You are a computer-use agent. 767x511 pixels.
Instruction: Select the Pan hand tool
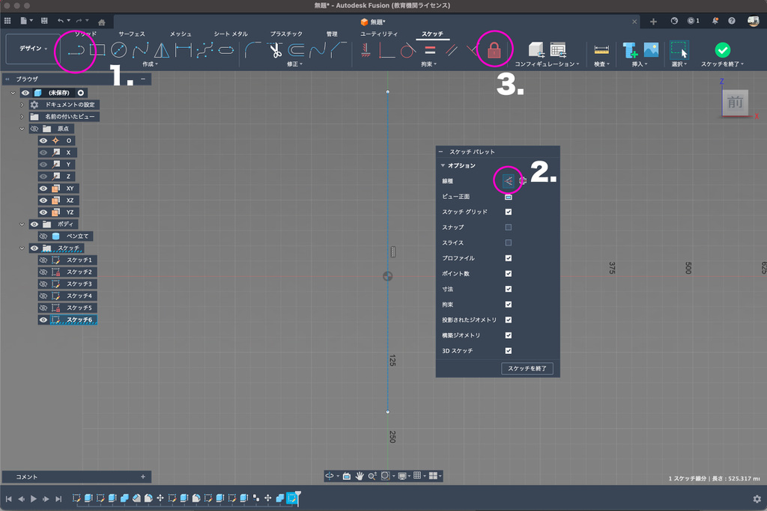360,476
